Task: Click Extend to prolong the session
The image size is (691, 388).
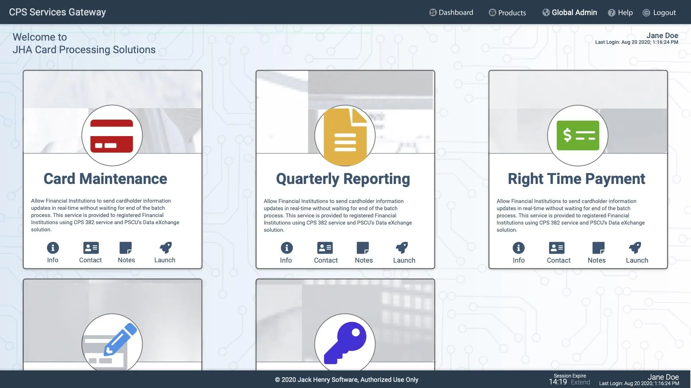Action: 580,382
